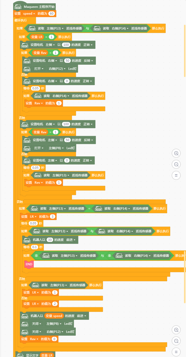Edit value 60 in 设置 speed block
The image size is (186, 357).
tap(52, 14)
